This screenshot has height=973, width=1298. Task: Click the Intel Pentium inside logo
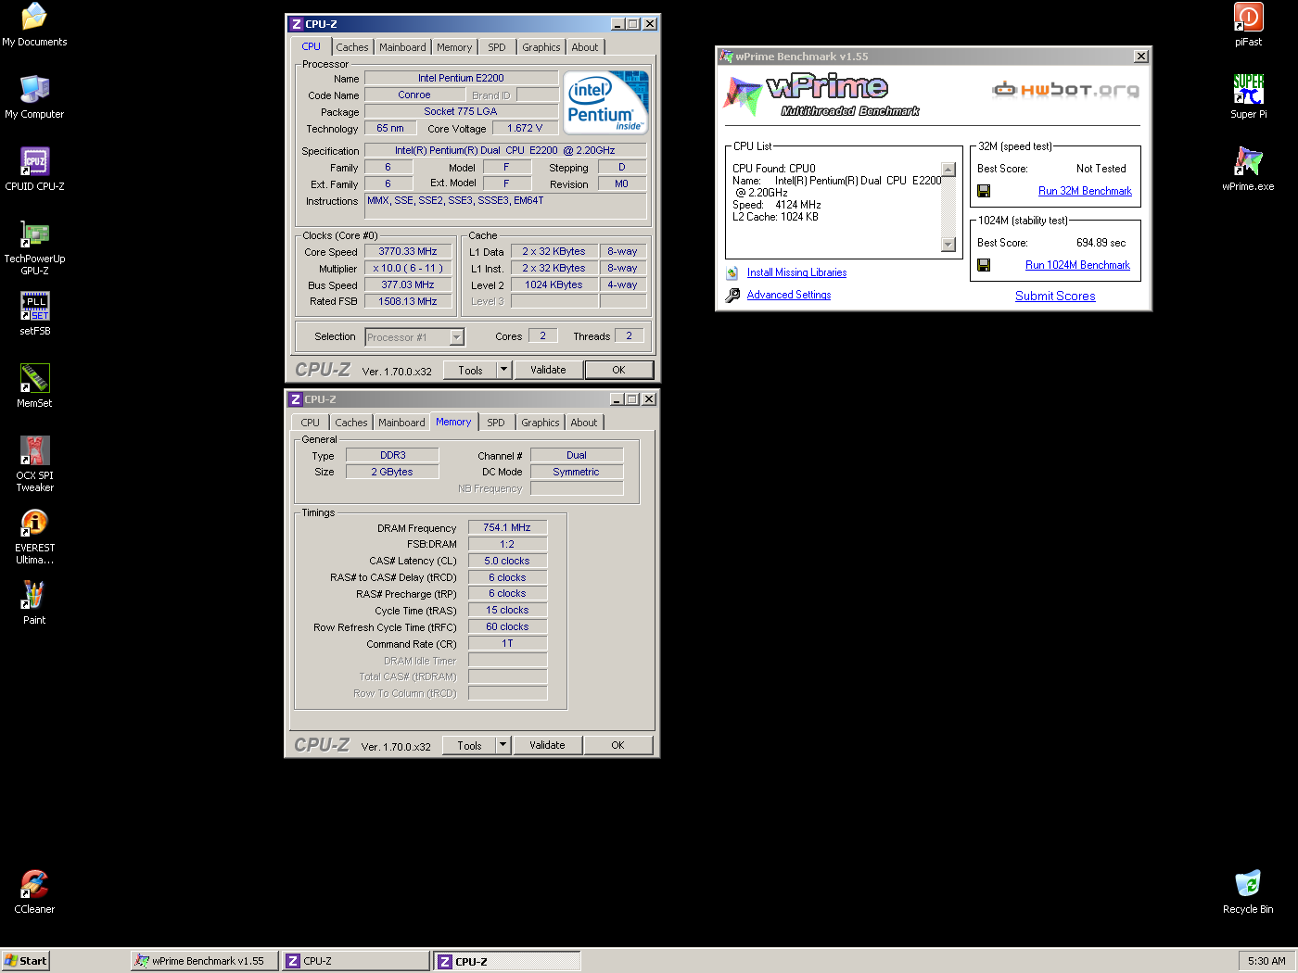(605, 102)
